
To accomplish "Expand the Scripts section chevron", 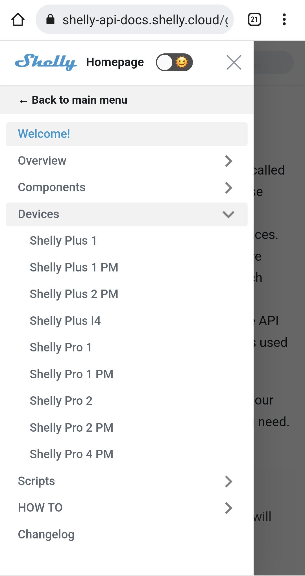I will coord(228,481).
